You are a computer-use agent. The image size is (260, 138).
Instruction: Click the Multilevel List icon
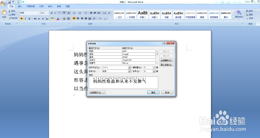pyautogui.click(x=85, y=13)
